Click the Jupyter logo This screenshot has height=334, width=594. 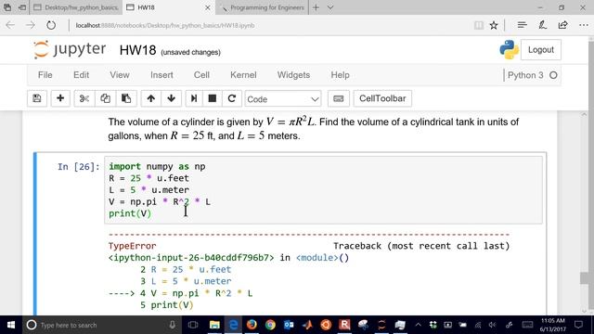click(x=70, y=49)
